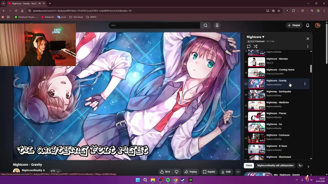
Task: Open a new browser tab
Action: (x=50, y=4)
